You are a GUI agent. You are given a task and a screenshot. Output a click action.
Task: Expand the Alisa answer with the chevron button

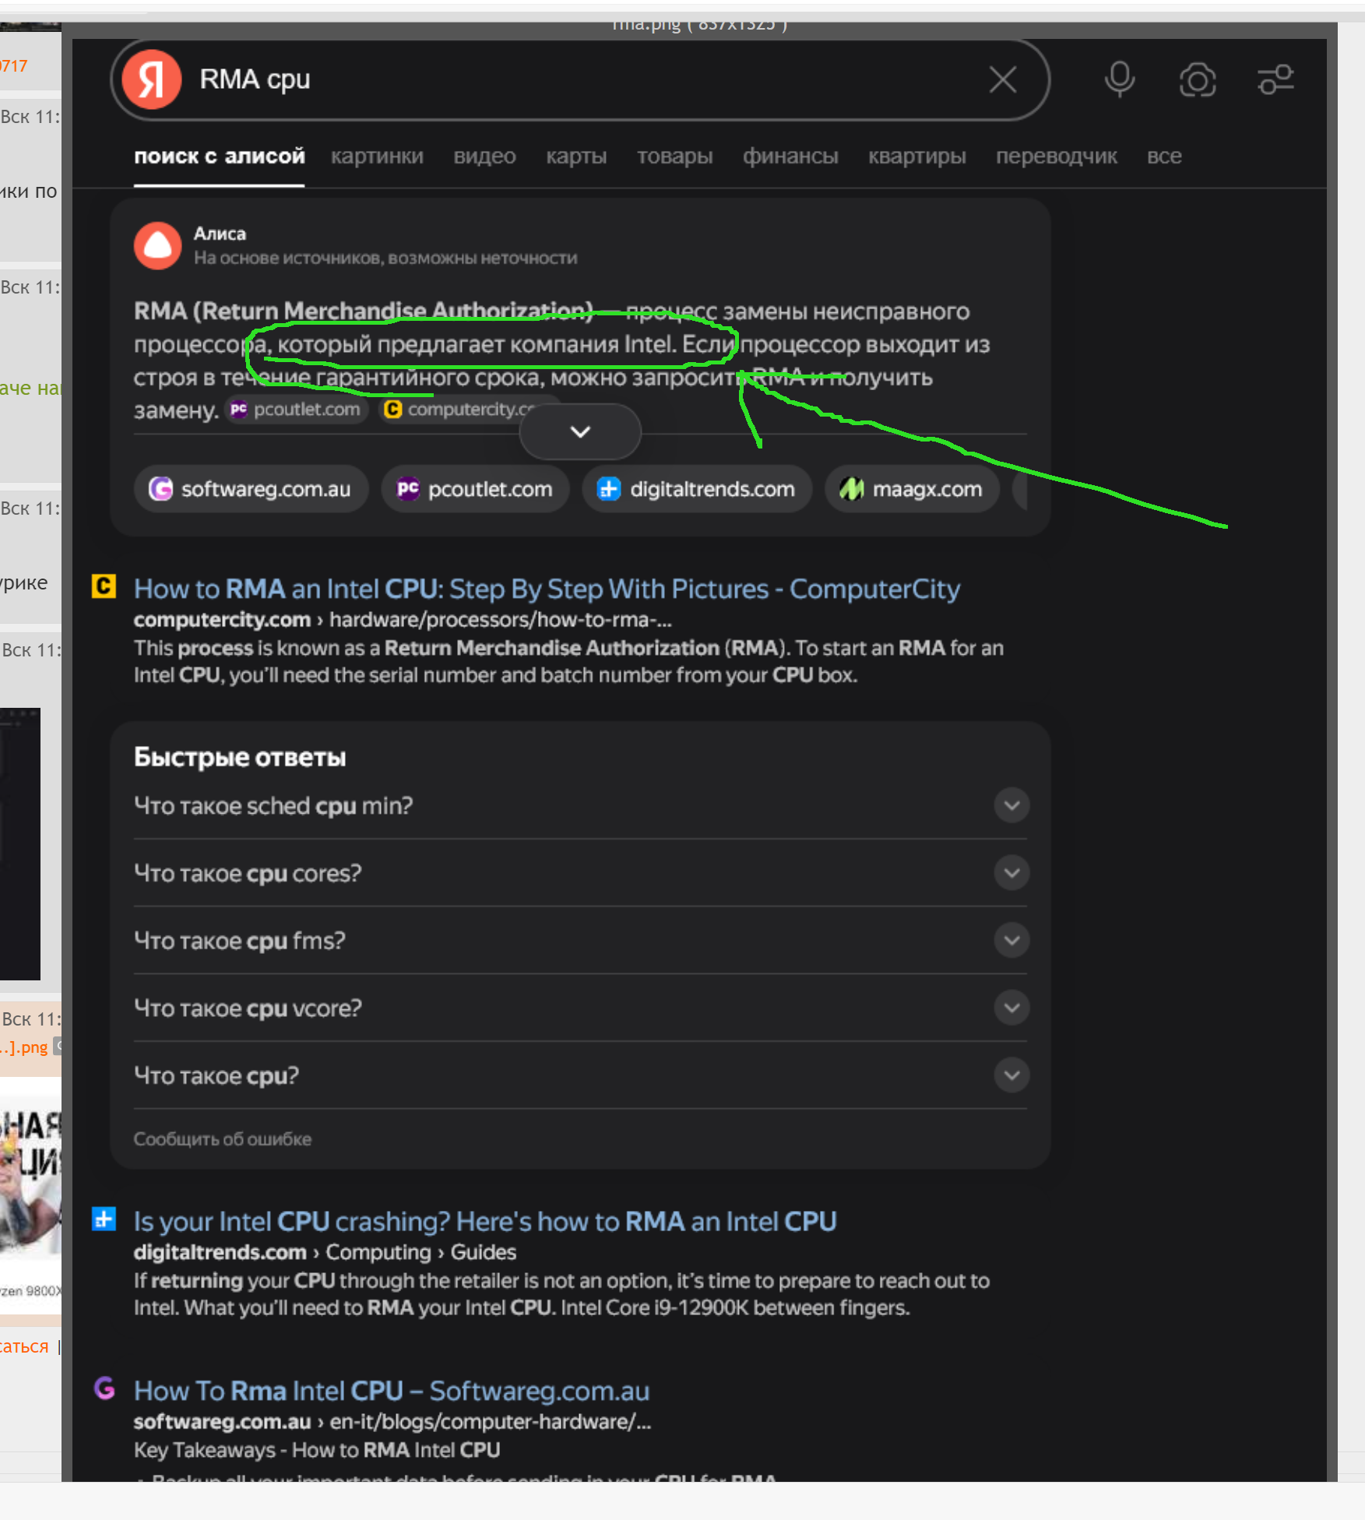[580, 431]
